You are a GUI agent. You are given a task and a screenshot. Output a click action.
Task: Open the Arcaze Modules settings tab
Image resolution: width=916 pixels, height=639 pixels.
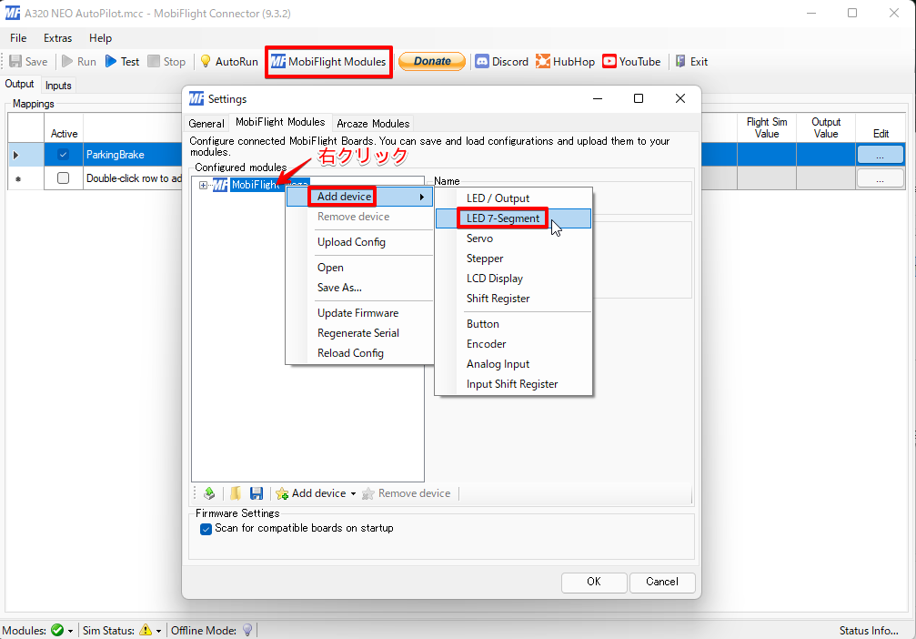pyautogui.click(x=373, y=124)
